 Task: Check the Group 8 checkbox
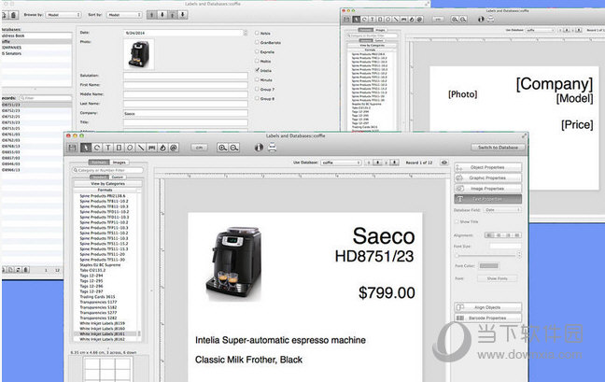click(257, 98)
